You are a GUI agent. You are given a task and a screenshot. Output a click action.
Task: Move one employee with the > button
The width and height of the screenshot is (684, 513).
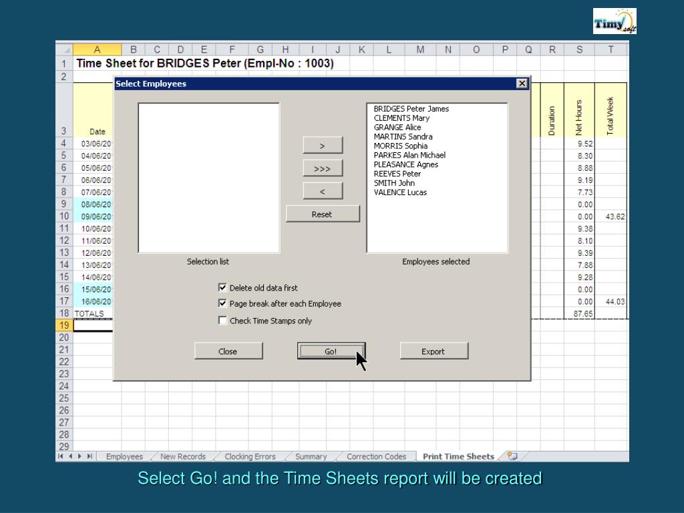[323, 145]
